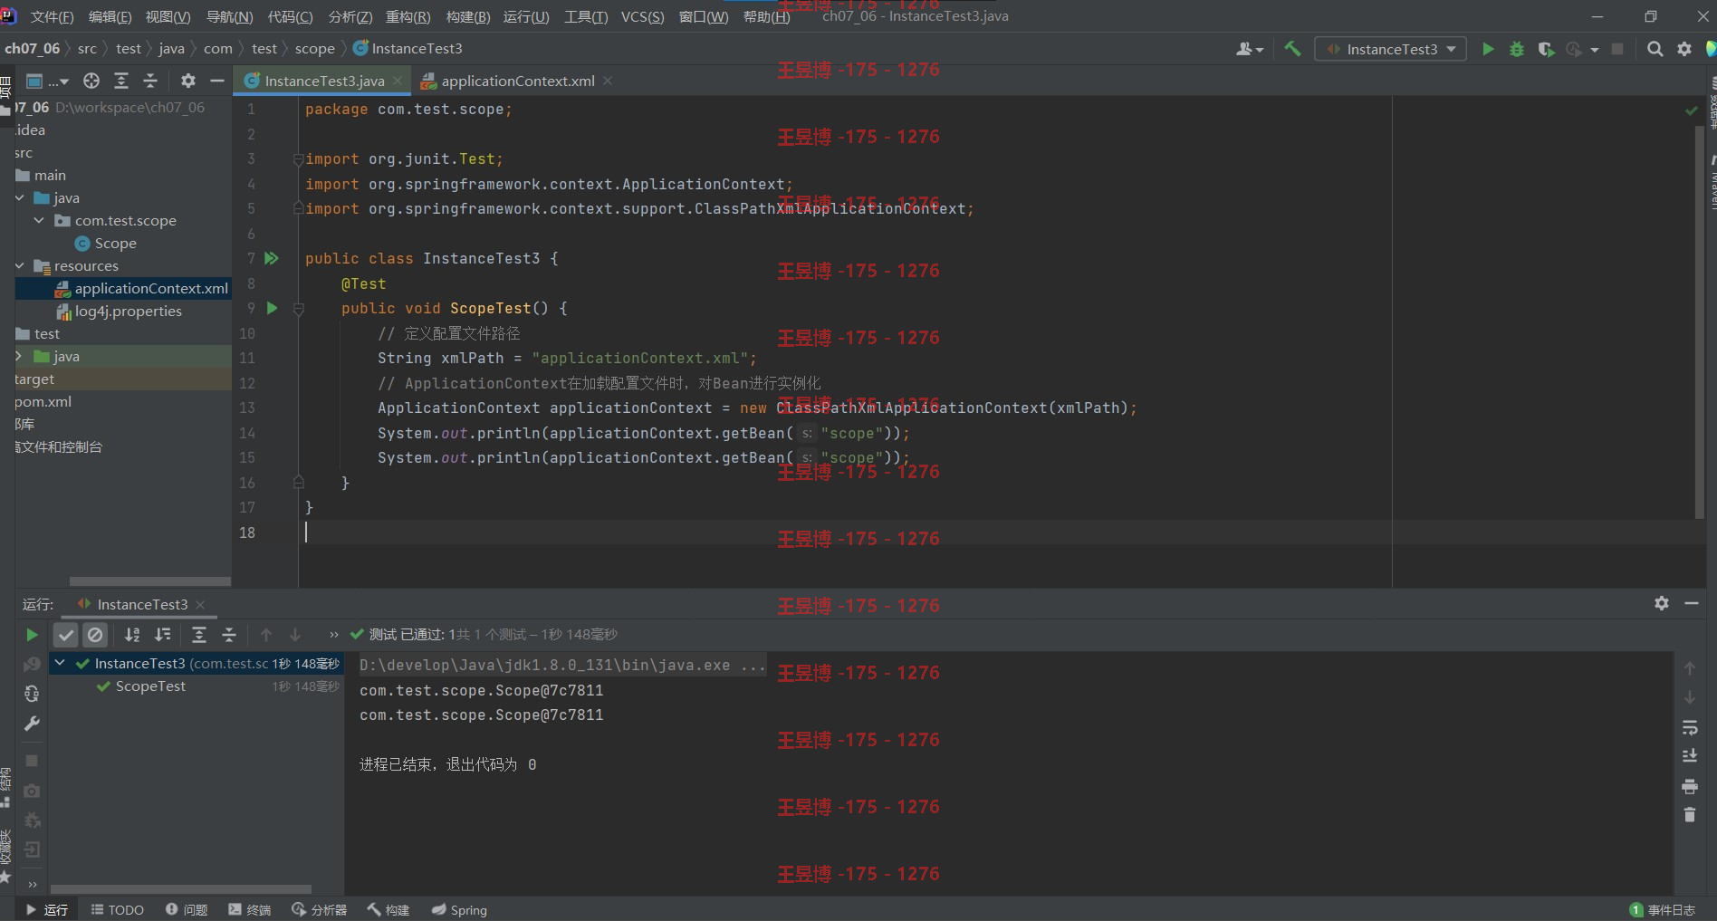Run InstanceTest3 with the green play button
The height and width of the screenshot is (921, 1717).
click(x=1488, y=49)
